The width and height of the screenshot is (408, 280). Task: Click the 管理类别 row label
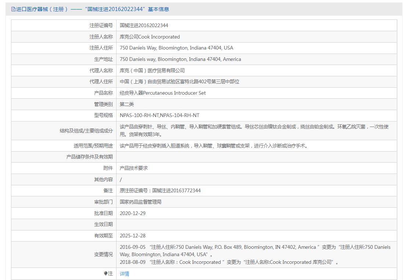(104, 104)
